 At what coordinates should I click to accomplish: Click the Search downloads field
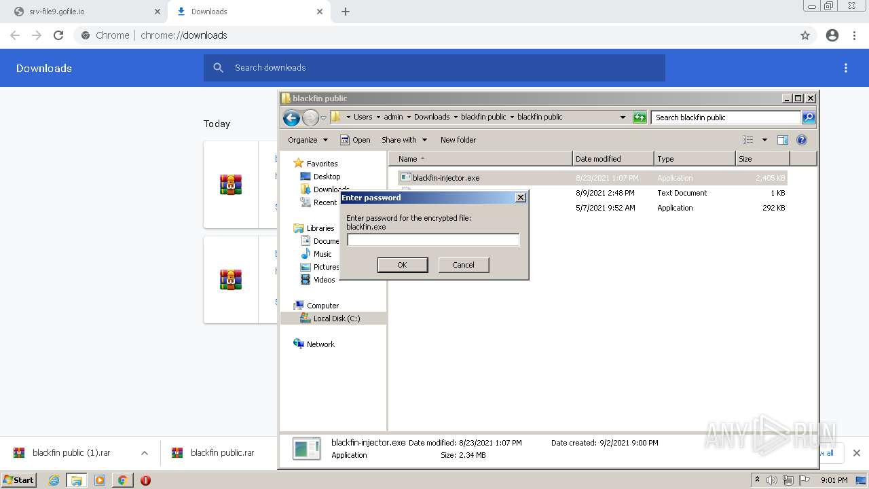coord(434,68)
